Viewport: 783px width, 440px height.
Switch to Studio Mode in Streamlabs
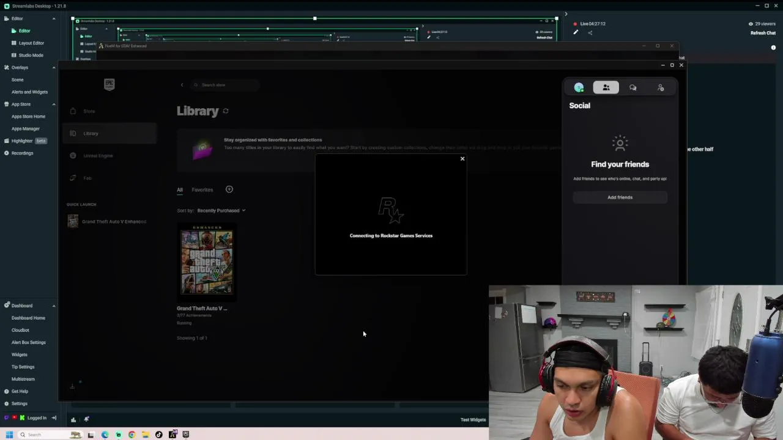pos(31,55)
